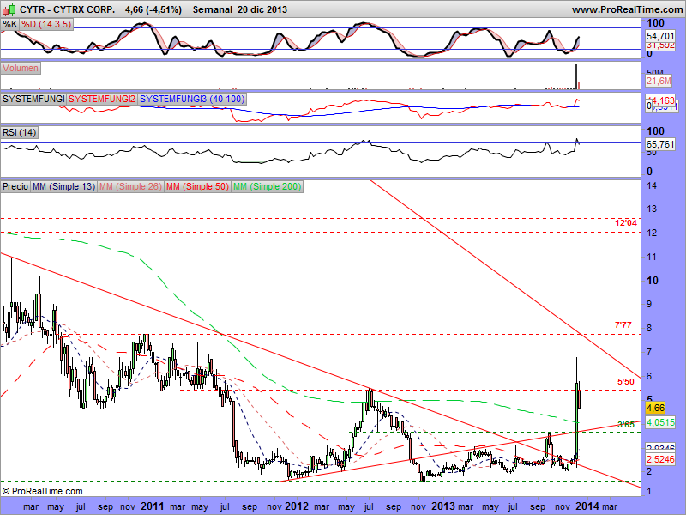Click the MM (Simple 26) moving average label

point(131,186)
